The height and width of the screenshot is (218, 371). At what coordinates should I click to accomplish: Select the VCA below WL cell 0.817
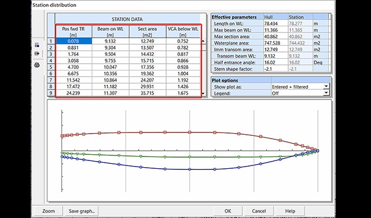(183, 54)
